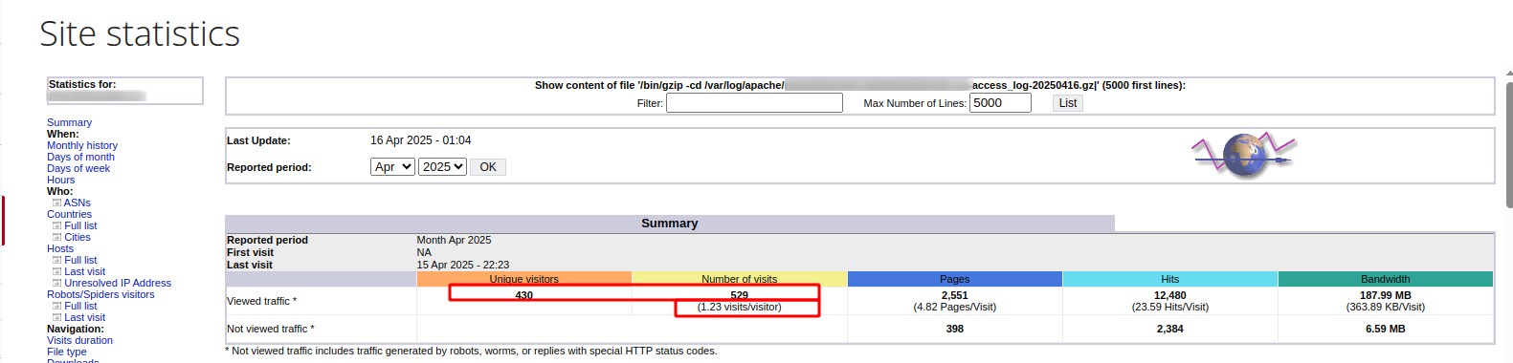Open Full list under Robots/Spiders visitors
Screen dimensions: 1513x363
(x=80, y=306)
